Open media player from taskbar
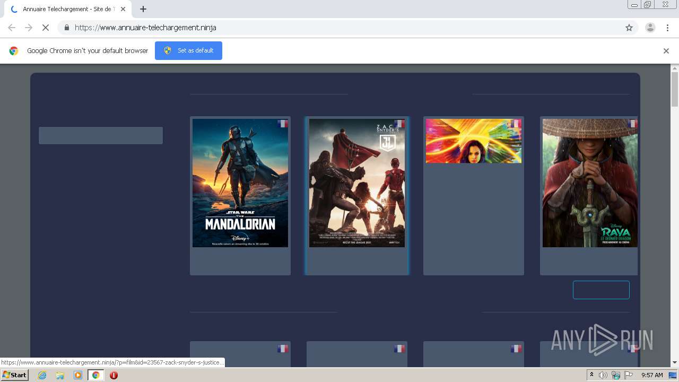The image size is (679, 382). click(x=78, y=375)
